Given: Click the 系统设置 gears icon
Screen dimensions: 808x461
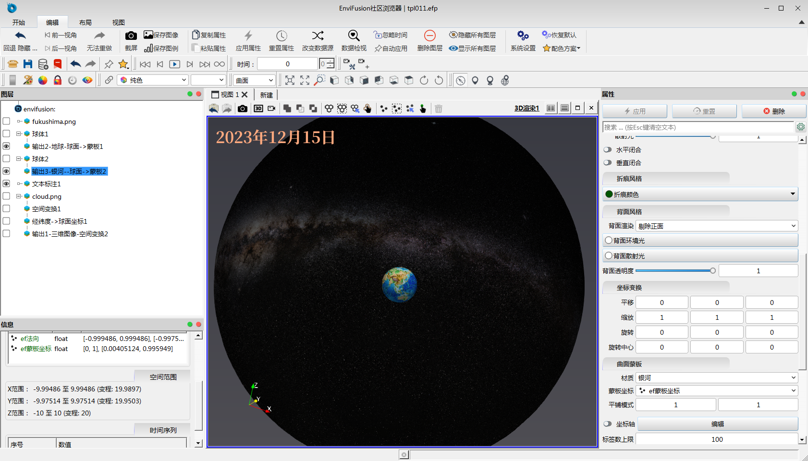Looking at the screenshot, I should tap(523, 36).
